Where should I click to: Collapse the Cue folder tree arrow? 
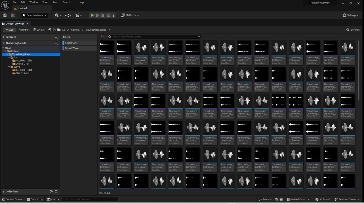point(9,58)
